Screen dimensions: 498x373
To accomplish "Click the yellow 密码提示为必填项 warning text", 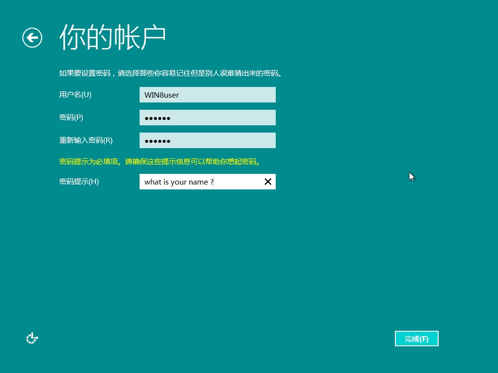I will click(160, 161).
